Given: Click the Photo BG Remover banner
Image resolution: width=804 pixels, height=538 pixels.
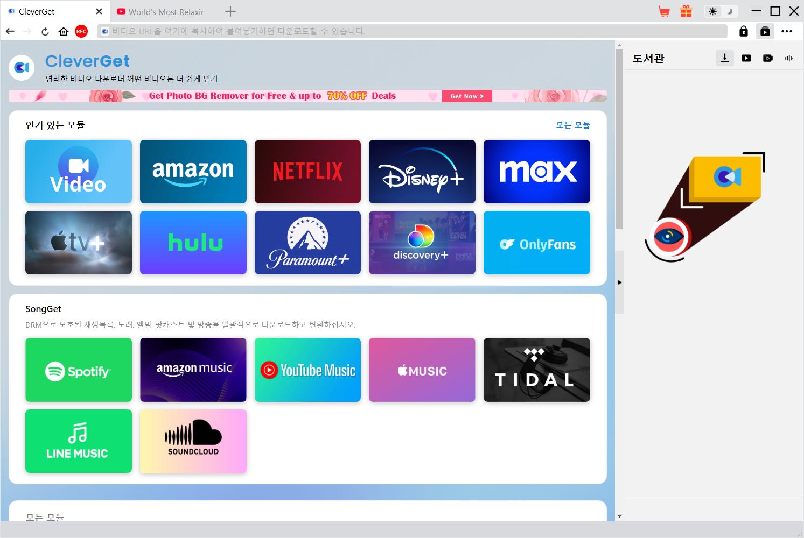Looking at the screenshot, I should pyautogui.click(x=307, y=96).
